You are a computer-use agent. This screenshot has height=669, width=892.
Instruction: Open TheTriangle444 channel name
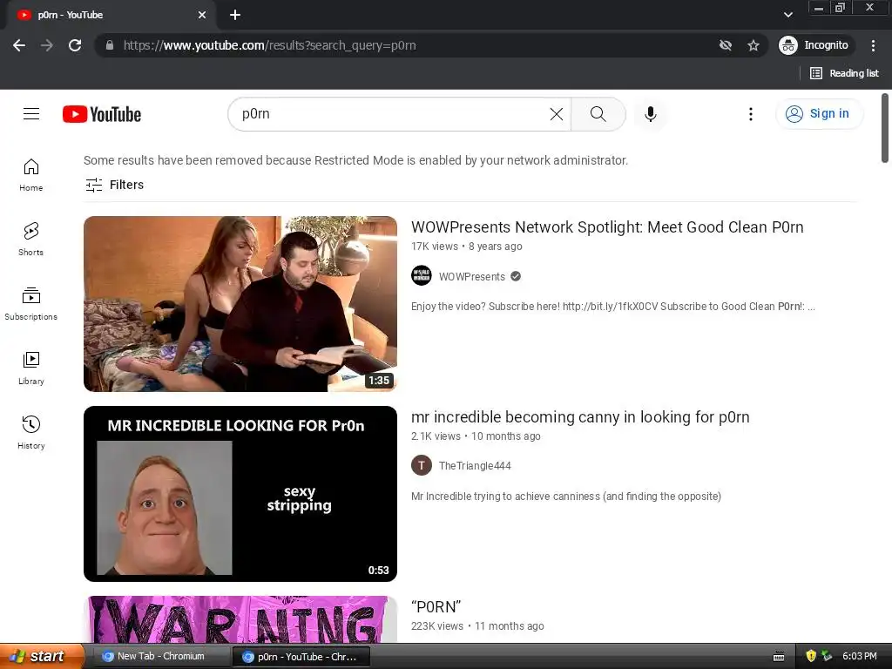pyautogui.click(x=475, y=466)
